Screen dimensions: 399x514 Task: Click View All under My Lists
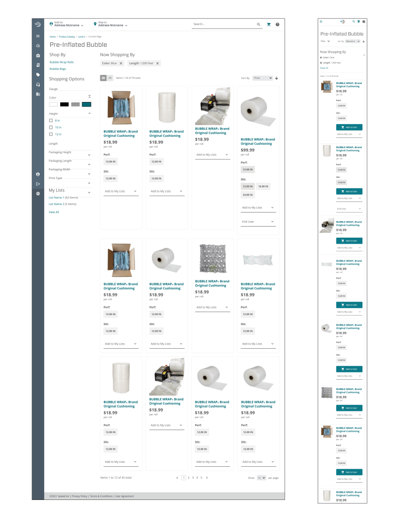pos(54,212)
